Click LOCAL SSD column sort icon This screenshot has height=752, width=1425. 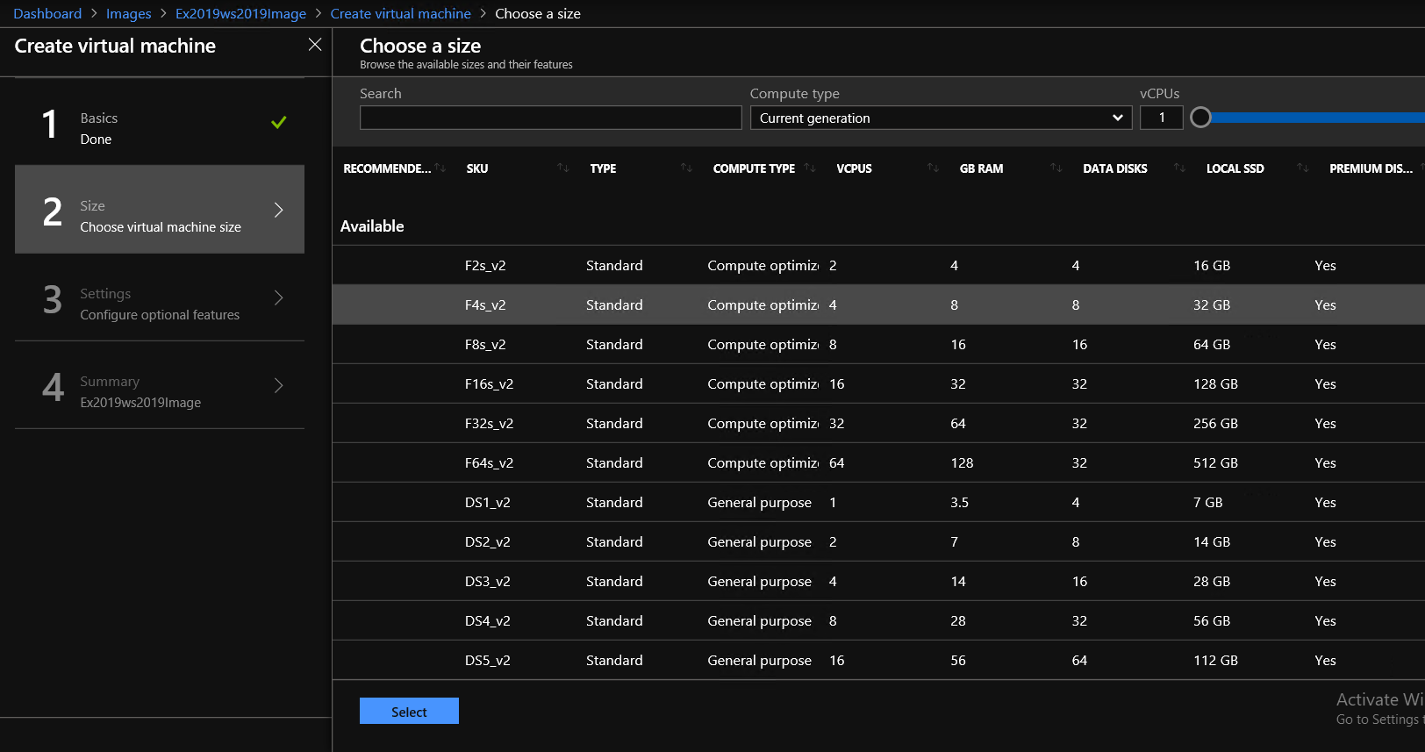(1302, 168)
